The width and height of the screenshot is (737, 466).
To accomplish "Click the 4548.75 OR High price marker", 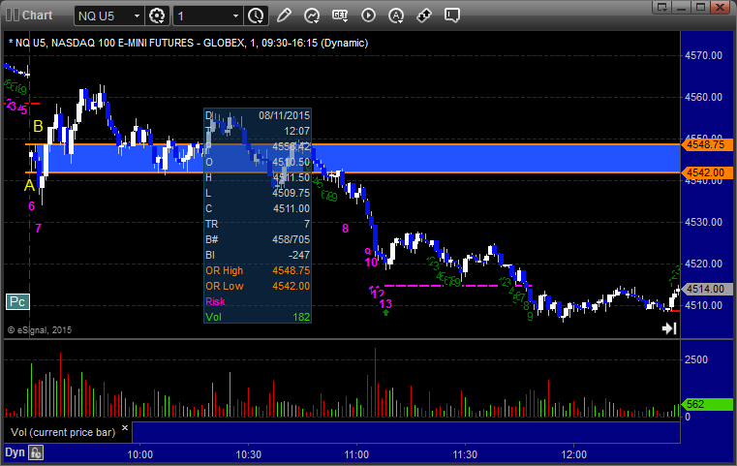I will (x=706, y=144).
